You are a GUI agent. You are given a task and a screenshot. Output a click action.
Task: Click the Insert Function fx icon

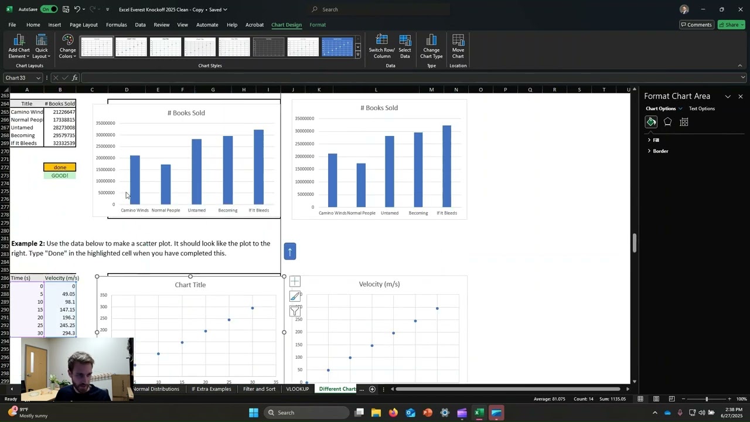[x=75, y=78]
